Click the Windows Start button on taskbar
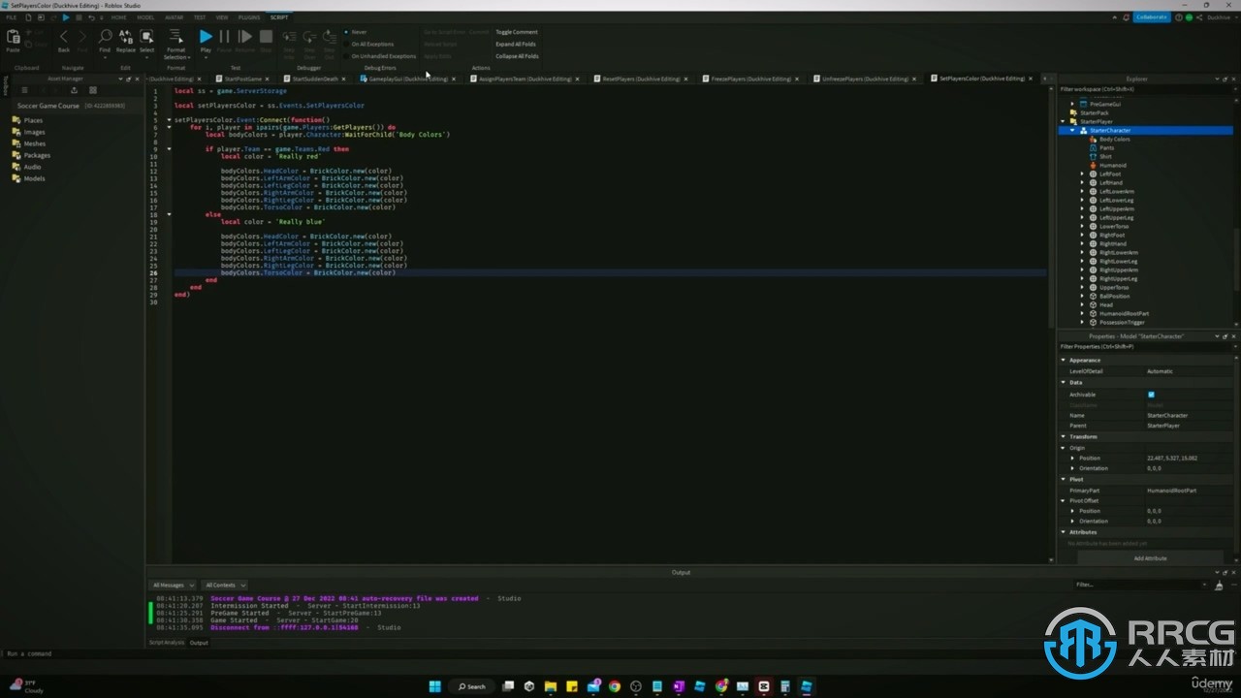This screenshot has height=698, width=1241. [435, 686]
